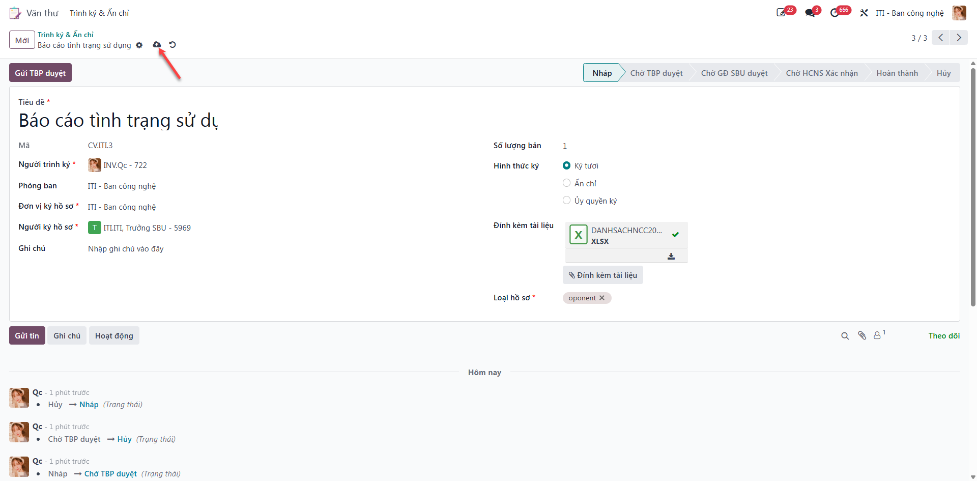Click the Văn thư app icon
977x481 pixels.
coord(15,13)
